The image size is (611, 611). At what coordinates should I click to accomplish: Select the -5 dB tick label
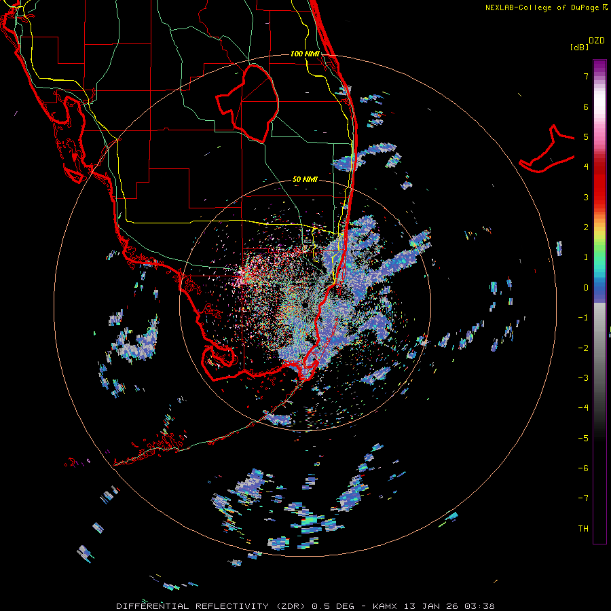583,439
